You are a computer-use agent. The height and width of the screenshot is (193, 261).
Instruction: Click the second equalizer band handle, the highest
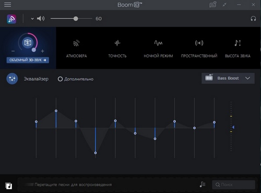click(x=56, y=111)
